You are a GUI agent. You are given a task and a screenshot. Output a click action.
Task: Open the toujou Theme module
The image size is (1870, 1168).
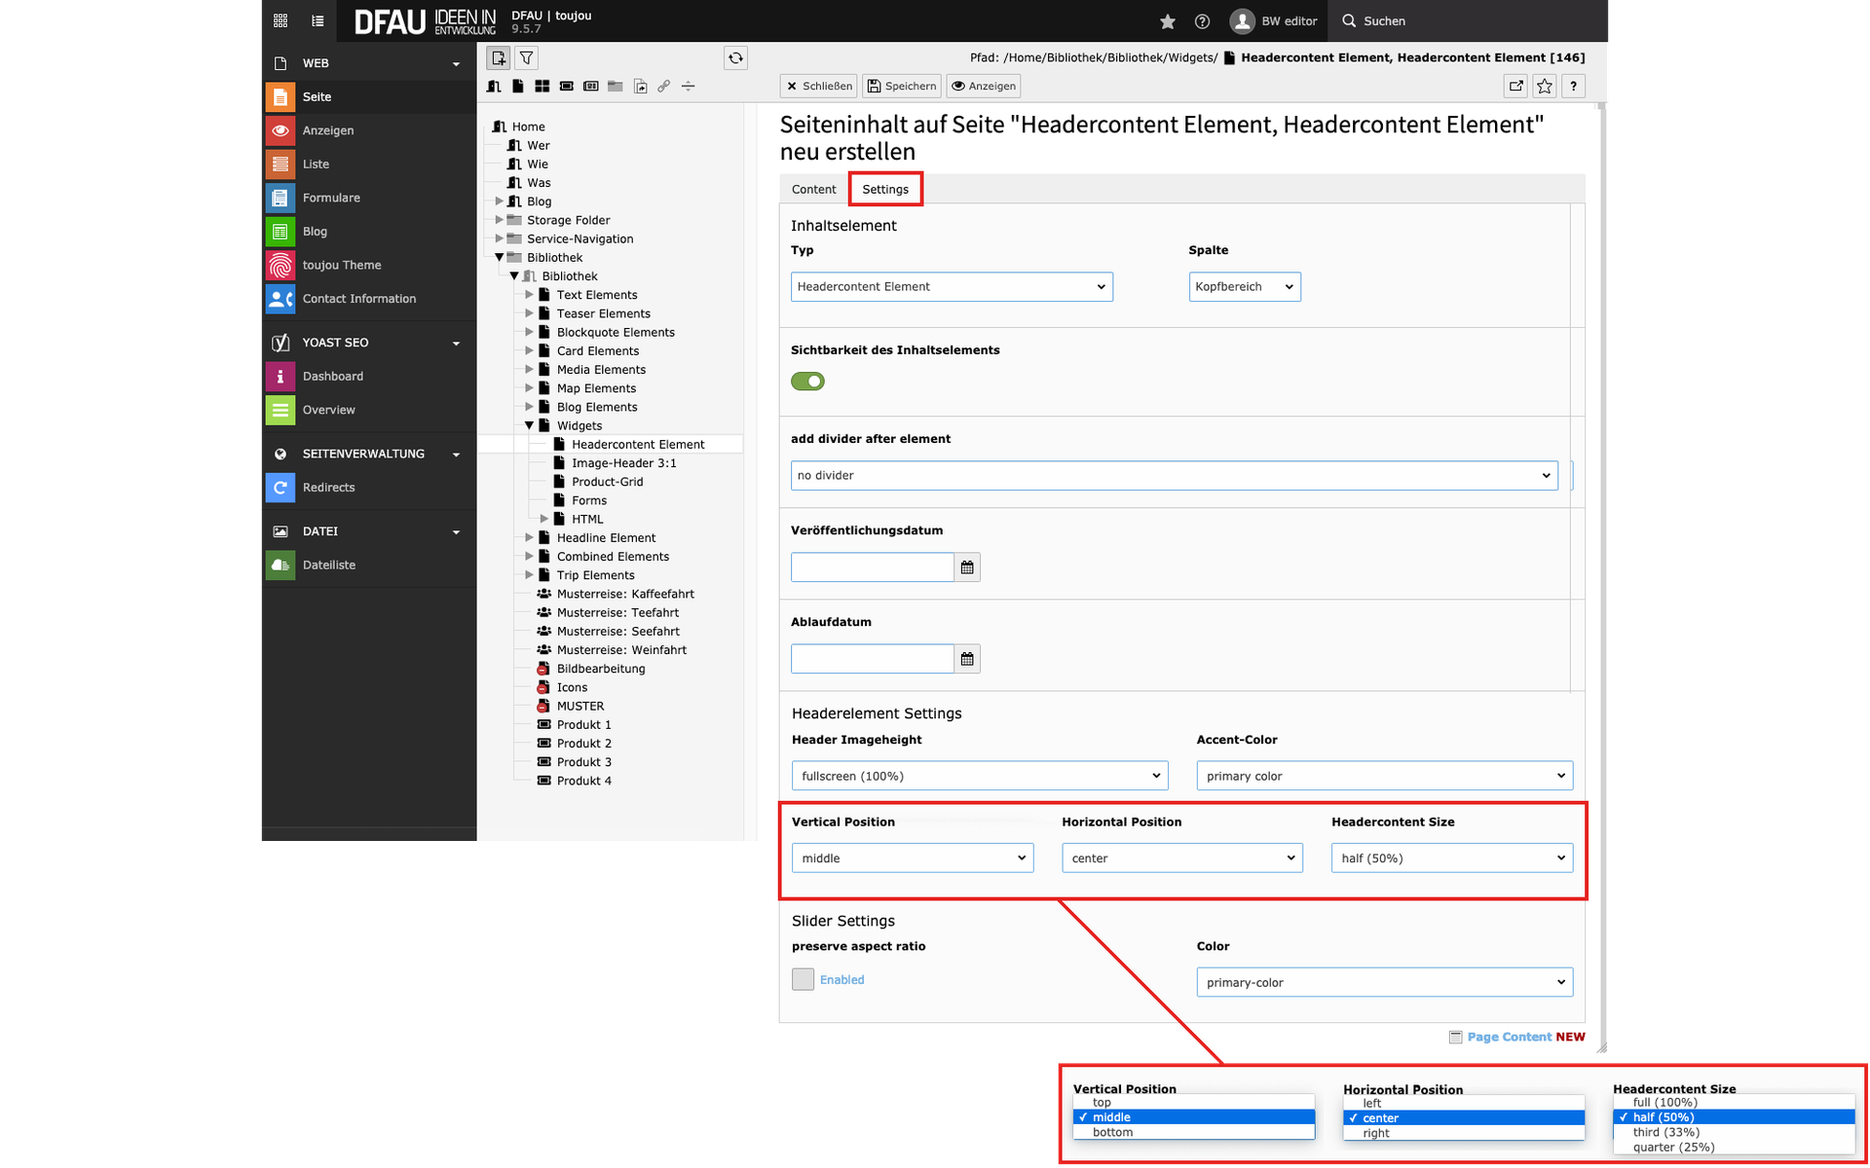coord(341,265)
